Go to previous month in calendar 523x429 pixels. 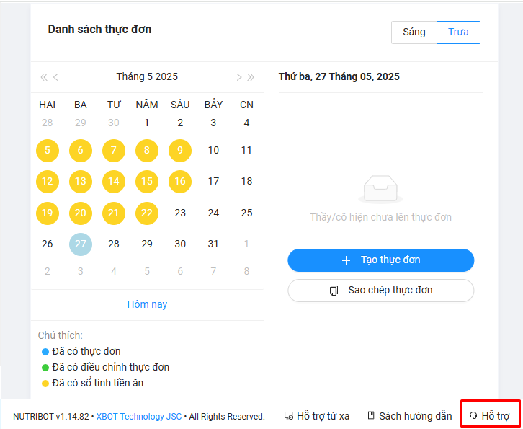point(56,77)
